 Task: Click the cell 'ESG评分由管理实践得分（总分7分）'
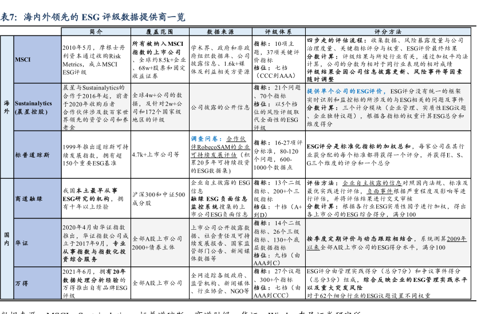pos(388,283)
